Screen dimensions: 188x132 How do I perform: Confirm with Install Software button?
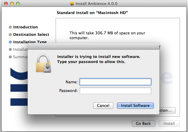point(135,105)
